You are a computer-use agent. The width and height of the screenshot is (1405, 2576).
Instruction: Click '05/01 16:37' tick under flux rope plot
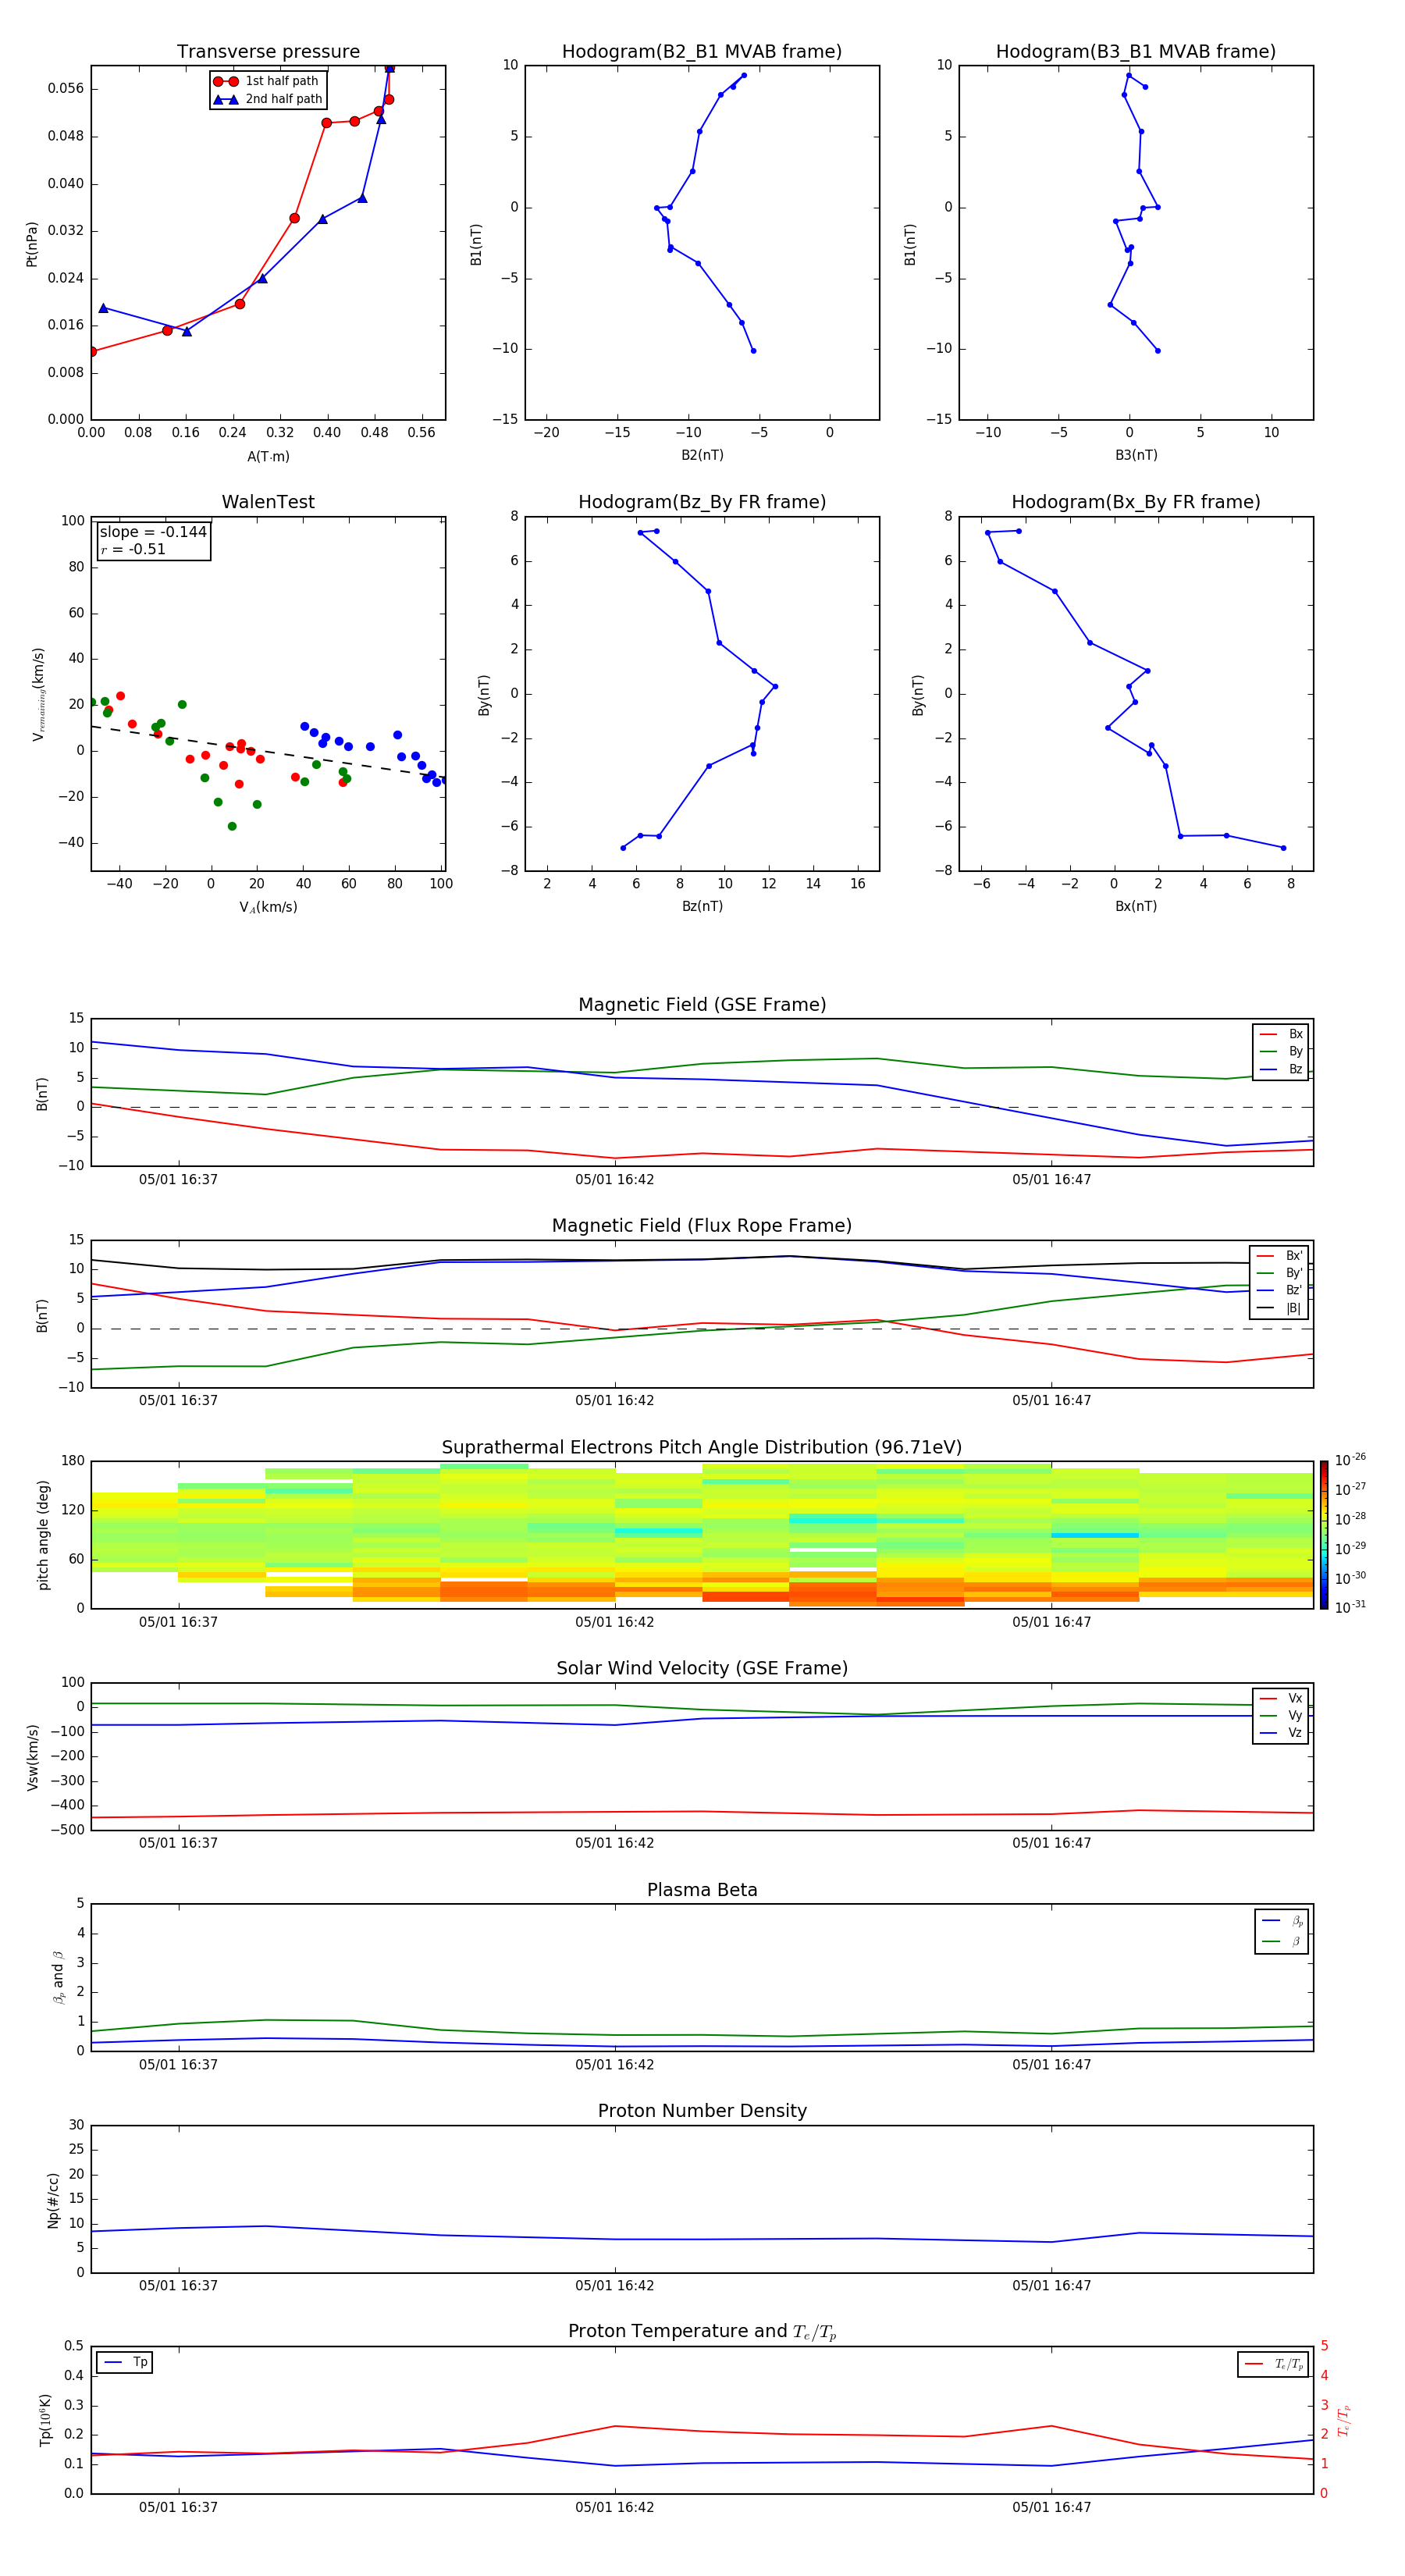point(178,1401)
